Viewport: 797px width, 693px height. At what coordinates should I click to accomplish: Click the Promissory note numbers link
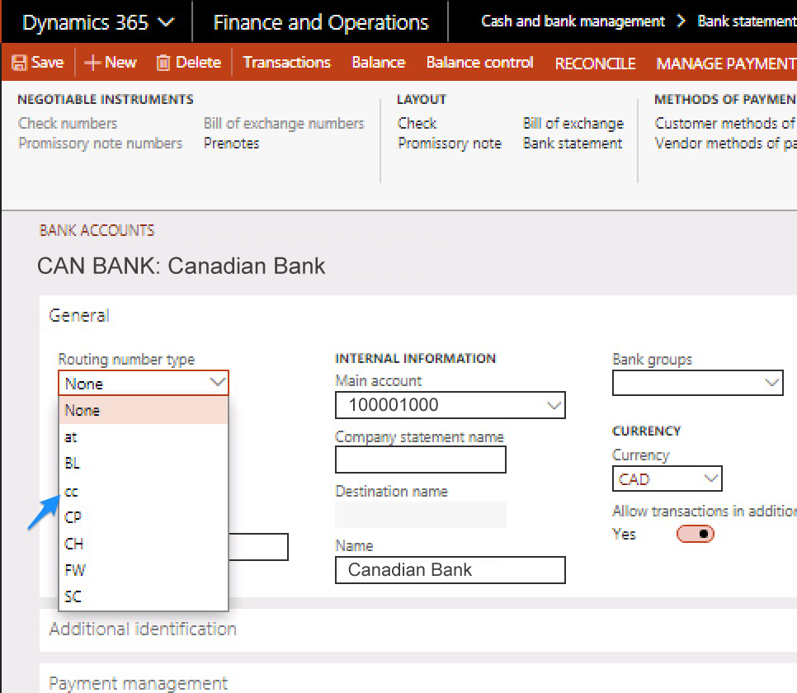pos(100,144)
